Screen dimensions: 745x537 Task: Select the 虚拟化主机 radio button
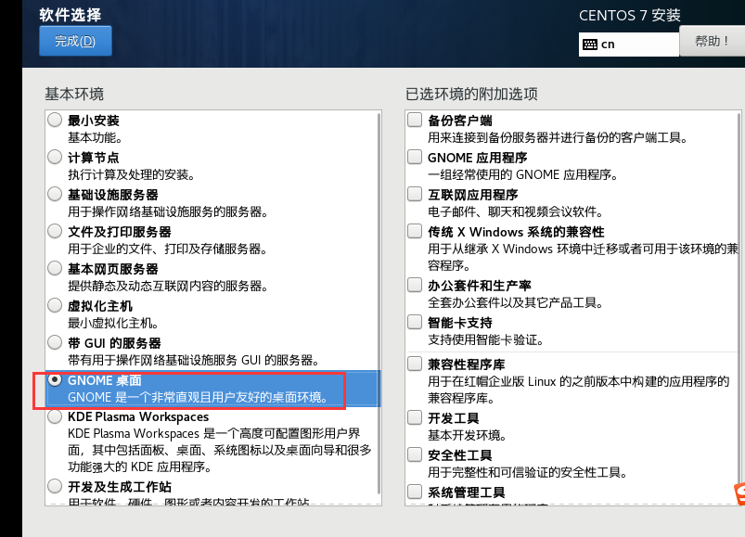tap(55, 305)
